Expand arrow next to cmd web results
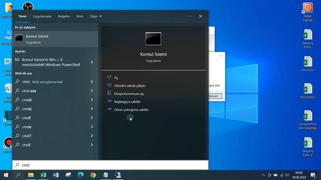 [92, 81]
